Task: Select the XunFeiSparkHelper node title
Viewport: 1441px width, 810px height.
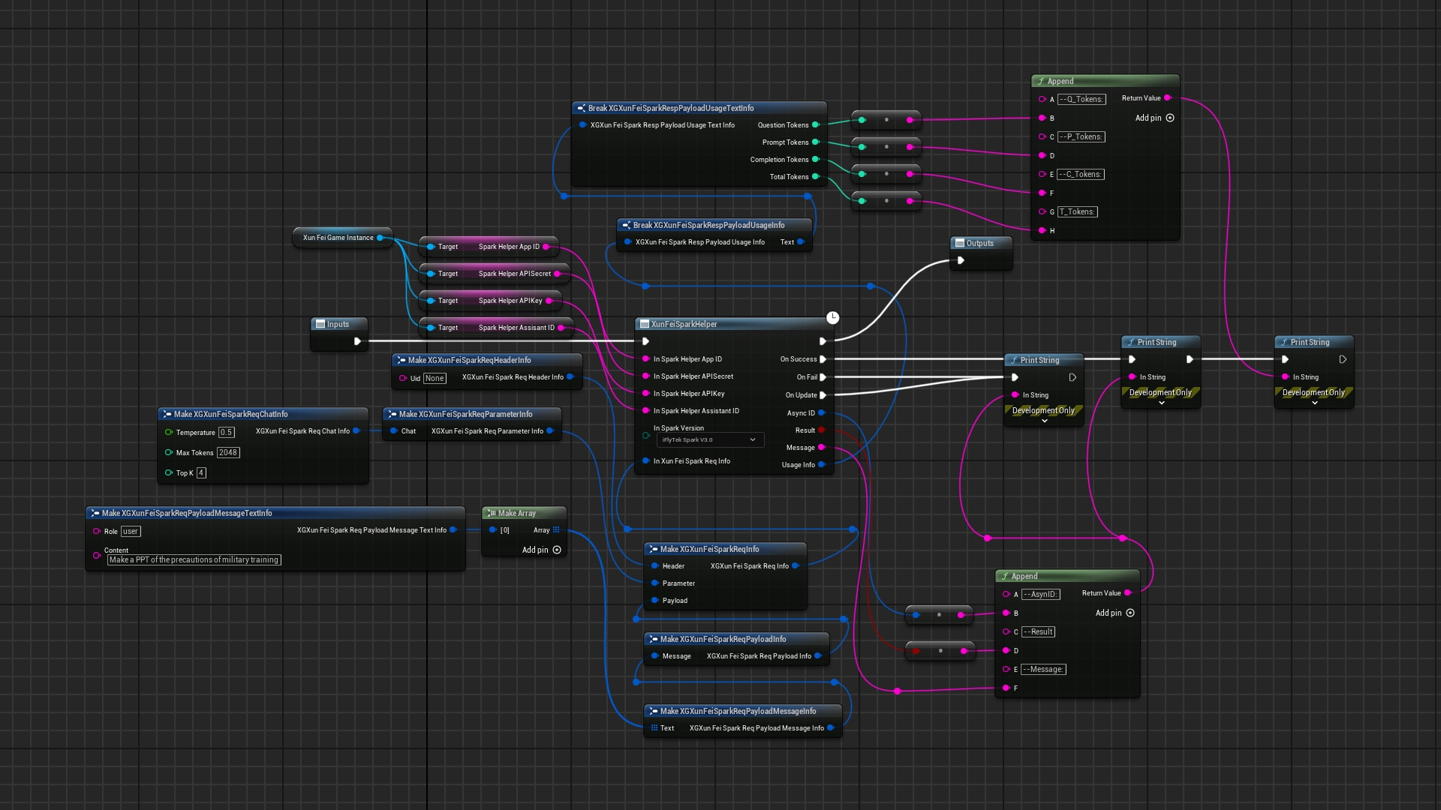Action: pos(684,324)
